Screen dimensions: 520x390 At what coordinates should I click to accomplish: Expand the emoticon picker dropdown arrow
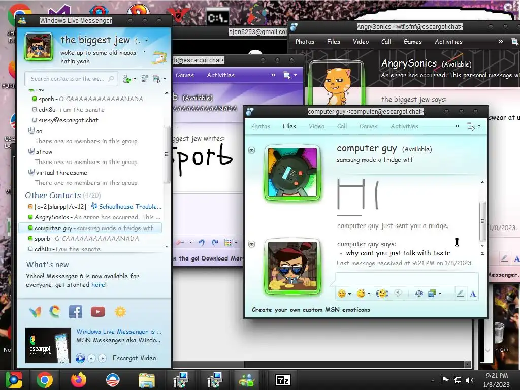pos(349,294)
